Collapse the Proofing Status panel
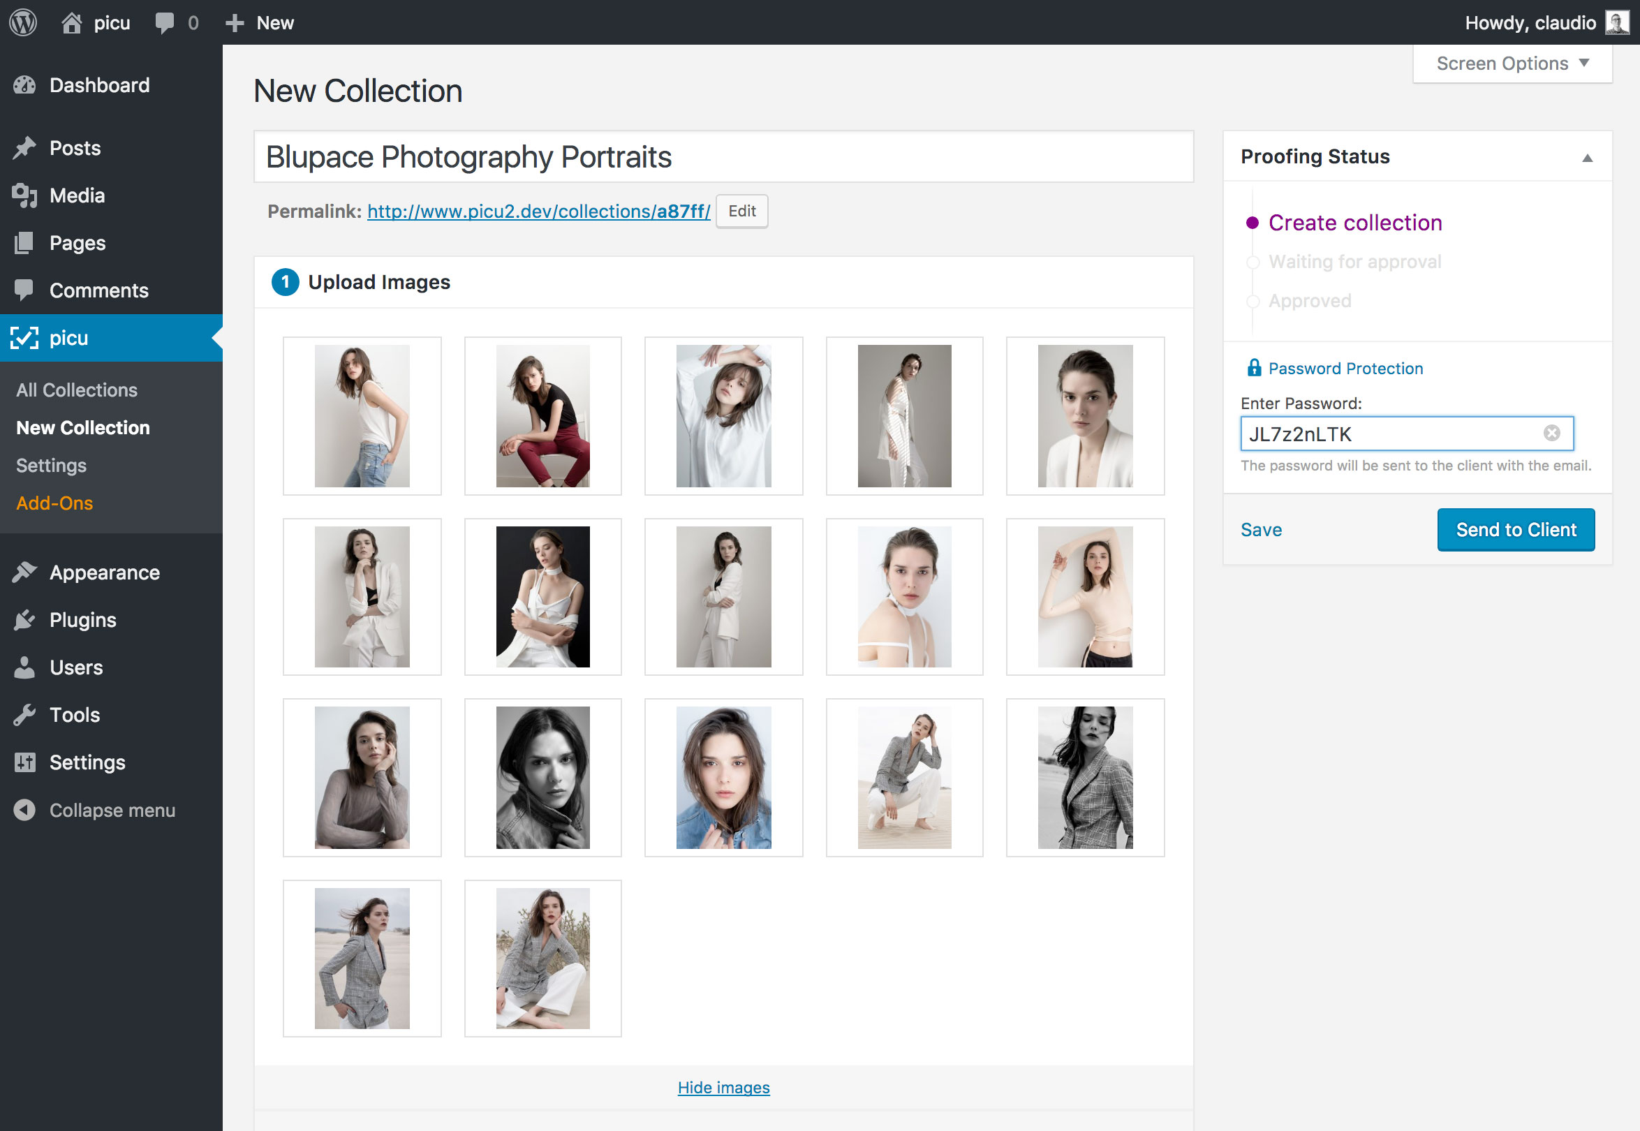The height and width of the screenshot is (1131, 1640). pyautogui.click(x=1587, y=158)
